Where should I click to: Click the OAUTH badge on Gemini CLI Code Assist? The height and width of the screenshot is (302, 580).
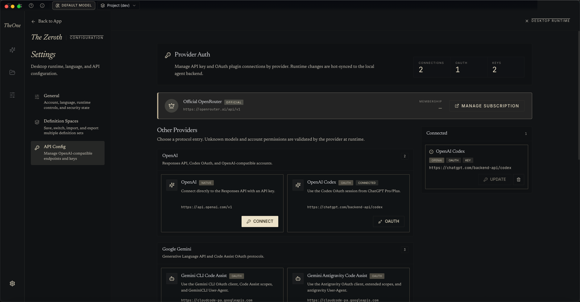tap(237, 276)
